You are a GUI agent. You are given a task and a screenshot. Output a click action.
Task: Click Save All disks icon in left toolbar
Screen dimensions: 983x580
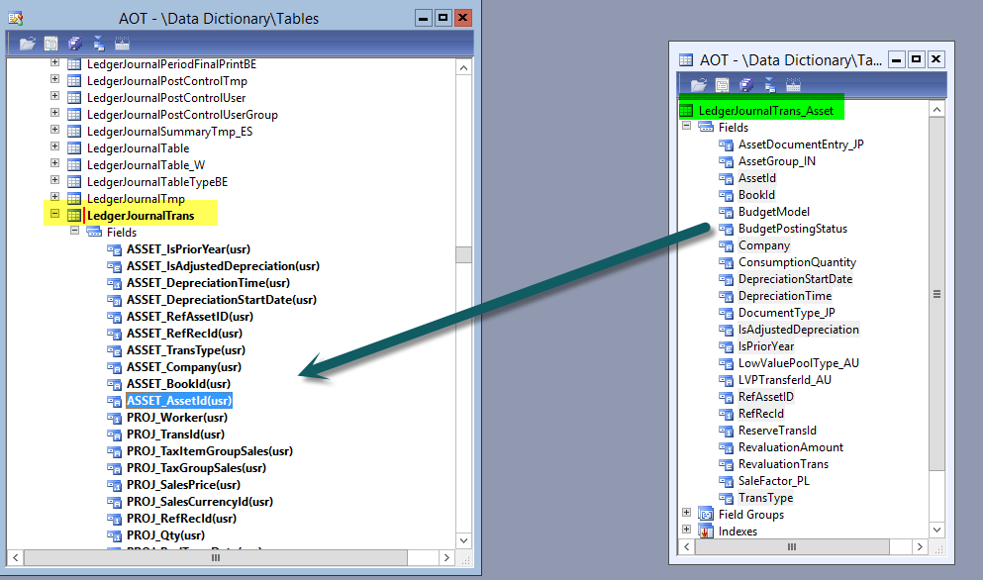pos(75,43)
